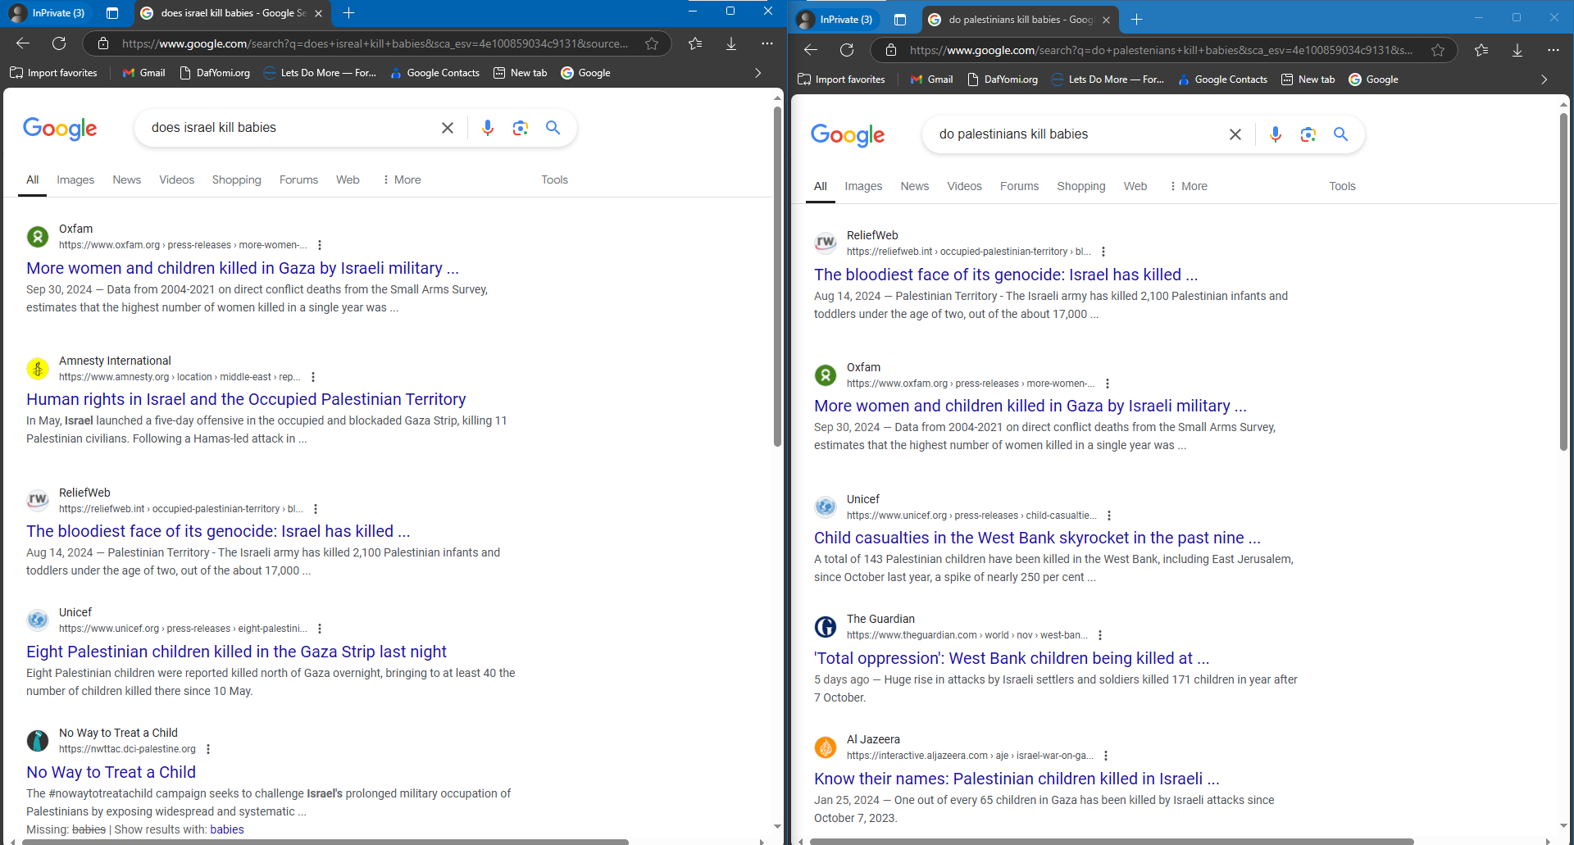Expand the More menu in right Google window
The height and width of the screenshot is (845, 1574).
pyautogui.click(x=1188, y=186)
